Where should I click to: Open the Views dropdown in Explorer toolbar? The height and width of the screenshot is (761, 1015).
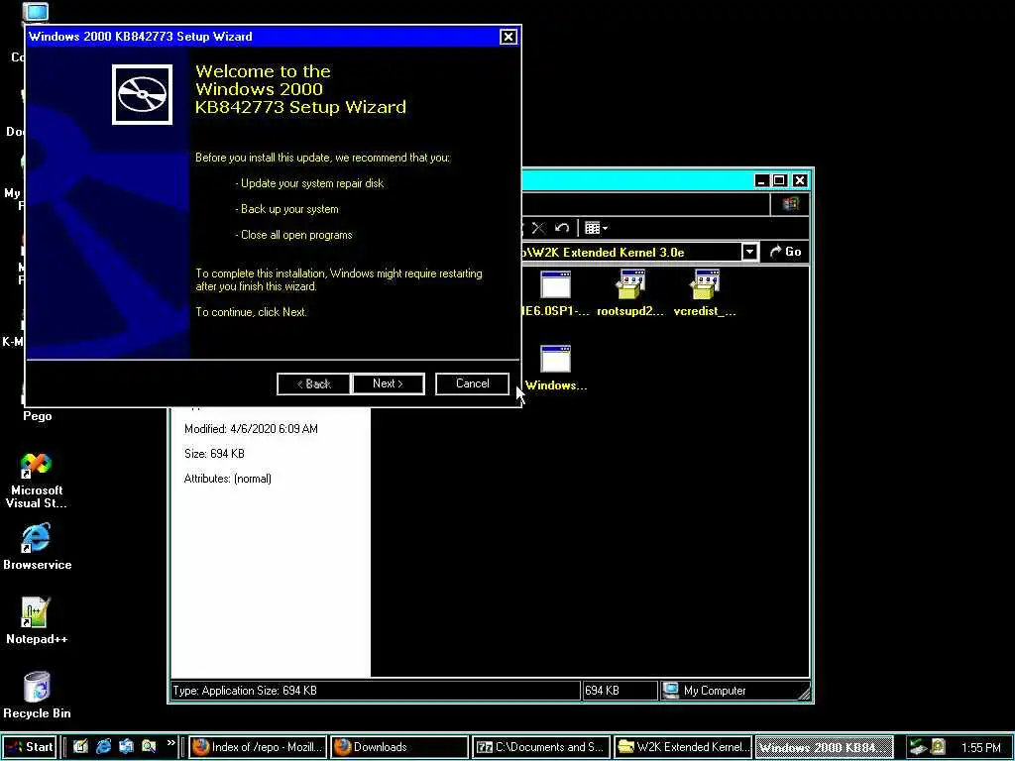click(x=596, y=228)
